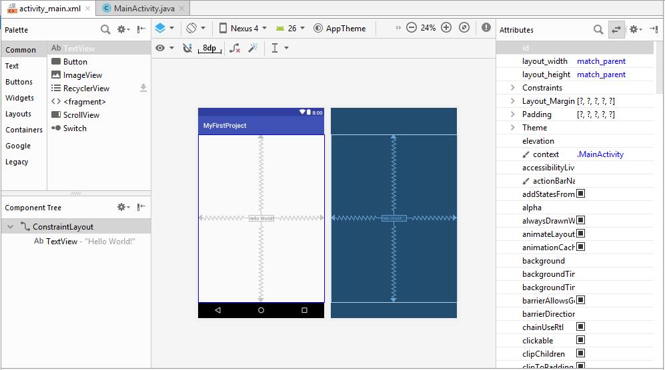
Task: Infer constraints with magic wand
Action: [253, 48]
